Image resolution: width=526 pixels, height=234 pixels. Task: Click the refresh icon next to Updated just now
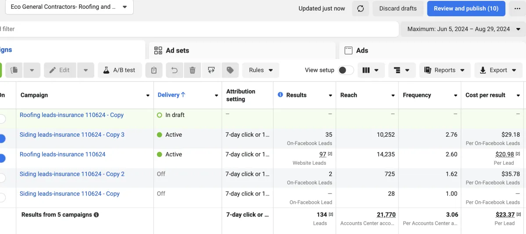point(360,9)
